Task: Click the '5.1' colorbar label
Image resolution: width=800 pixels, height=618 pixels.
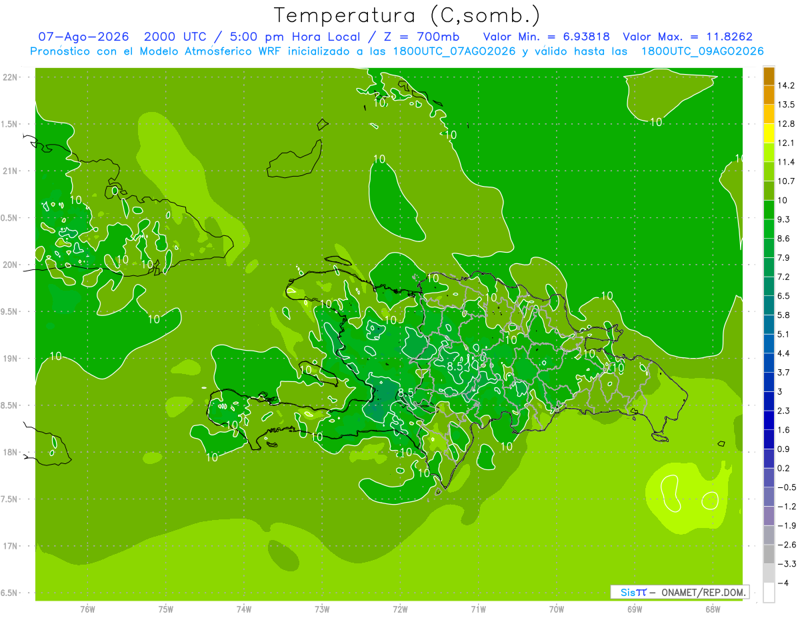Action: click(783, 334)
